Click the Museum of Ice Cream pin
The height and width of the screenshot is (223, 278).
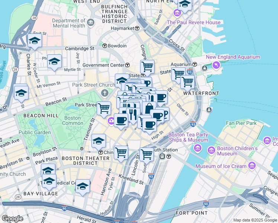252,166
